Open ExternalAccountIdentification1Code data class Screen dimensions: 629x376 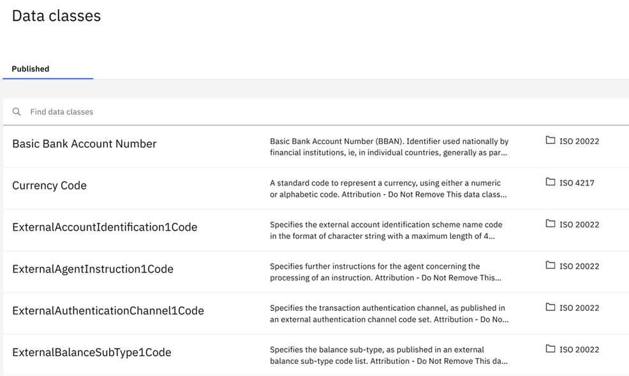[105, 228]
